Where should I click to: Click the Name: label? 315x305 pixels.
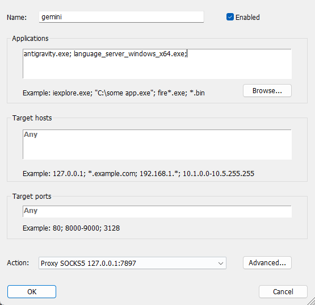16,18
